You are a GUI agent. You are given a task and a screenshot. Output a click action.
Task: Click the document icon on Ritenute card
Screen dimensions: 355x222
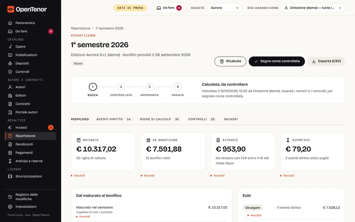218,140
